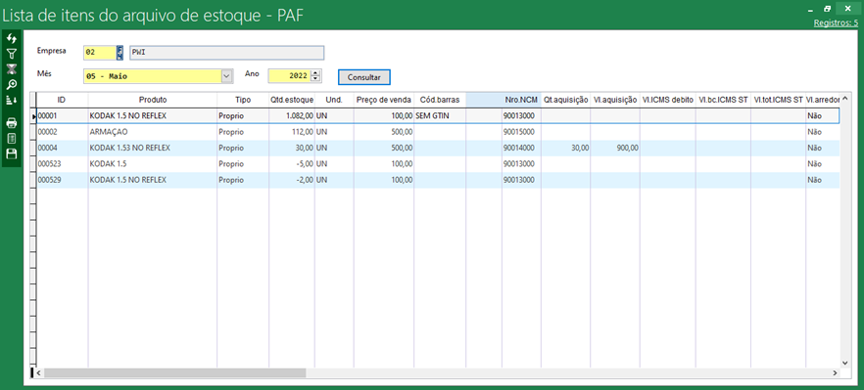Expand the Mês dropdown list
The image size is (864, 390).
227,76
